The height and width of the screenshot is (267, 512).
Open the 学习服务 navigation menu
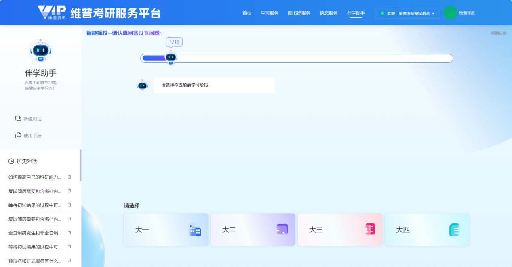pyautogui.click(x=270, y=13)
